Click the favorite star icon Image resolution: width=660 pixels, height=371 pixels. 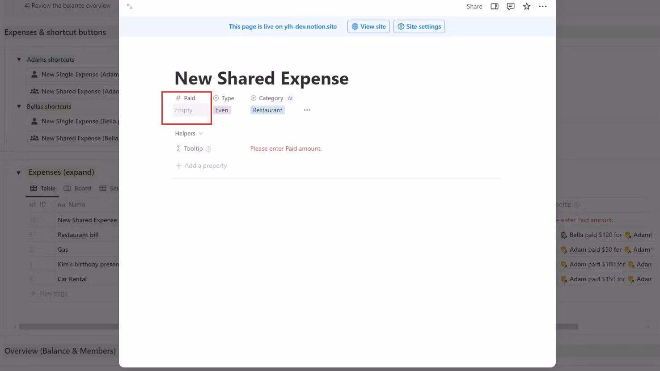(526, 6)
